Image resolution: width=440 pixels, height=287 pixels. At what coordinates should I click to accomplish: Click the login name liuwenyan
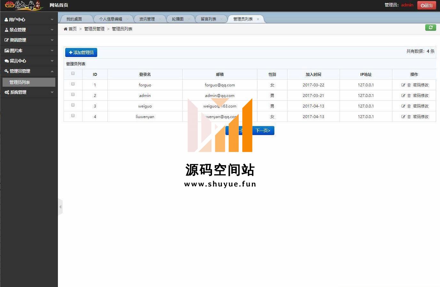click(x=145, y=117)
